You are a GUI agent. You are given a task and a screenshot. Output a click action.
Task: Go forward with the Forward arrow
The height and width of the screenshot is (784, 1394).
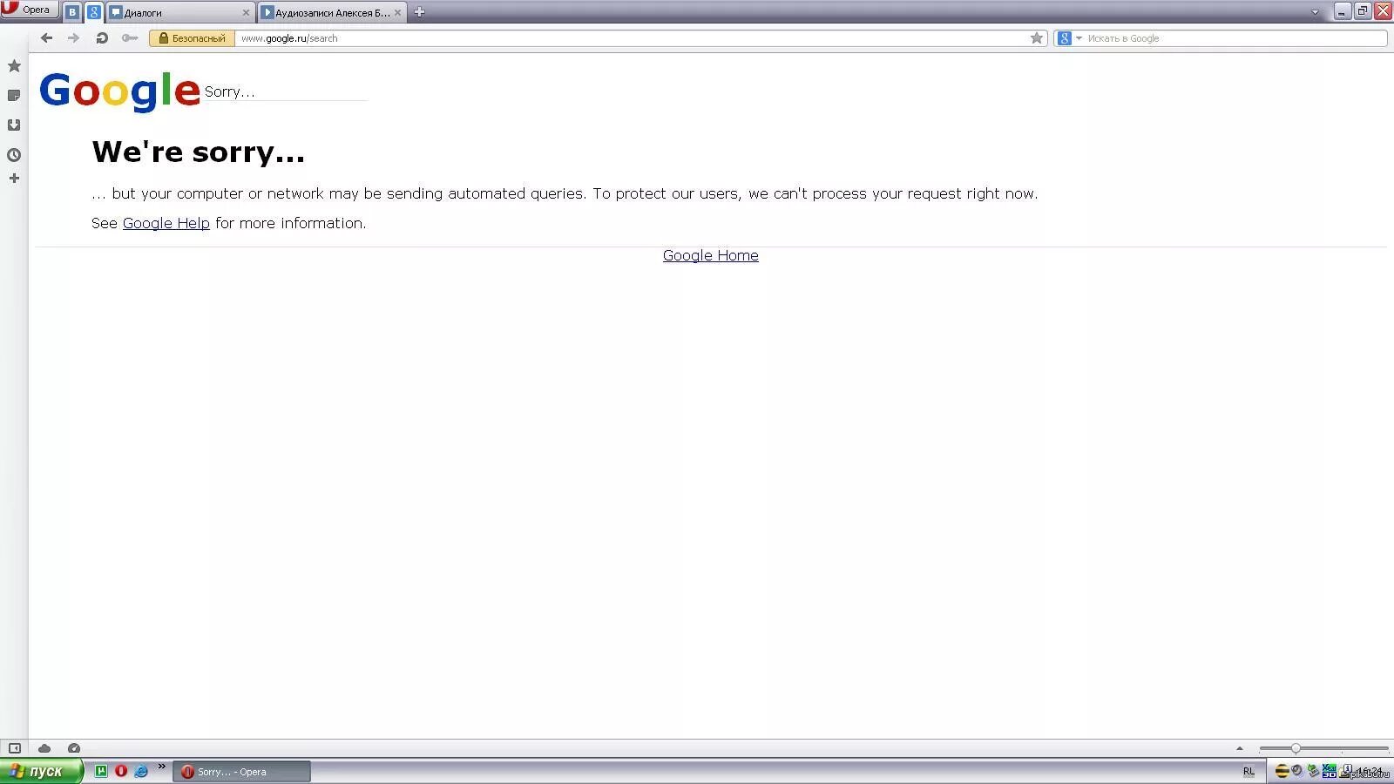pos(73,37)
